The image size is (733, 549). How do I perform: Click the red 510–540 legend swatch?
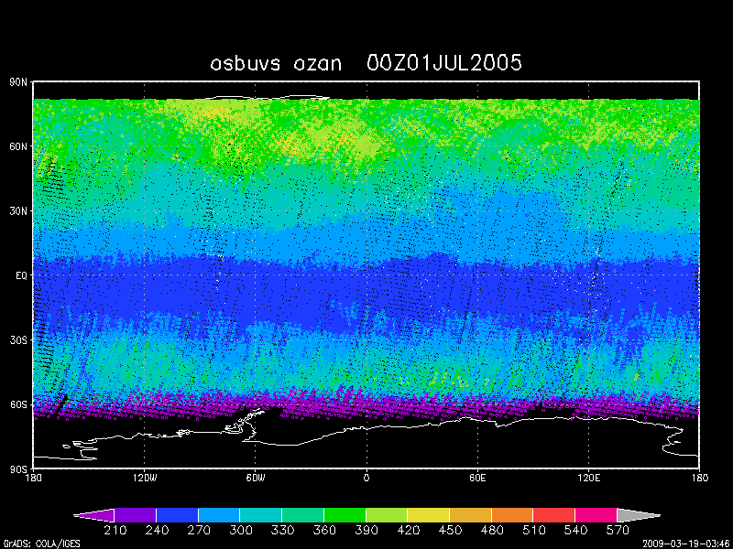[x=553, y=515]
